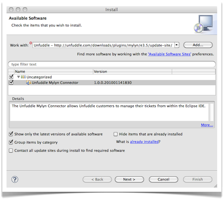224x200 pixels.
Task: Click the install wizard computer and disc image
Action: click(203, 24)
